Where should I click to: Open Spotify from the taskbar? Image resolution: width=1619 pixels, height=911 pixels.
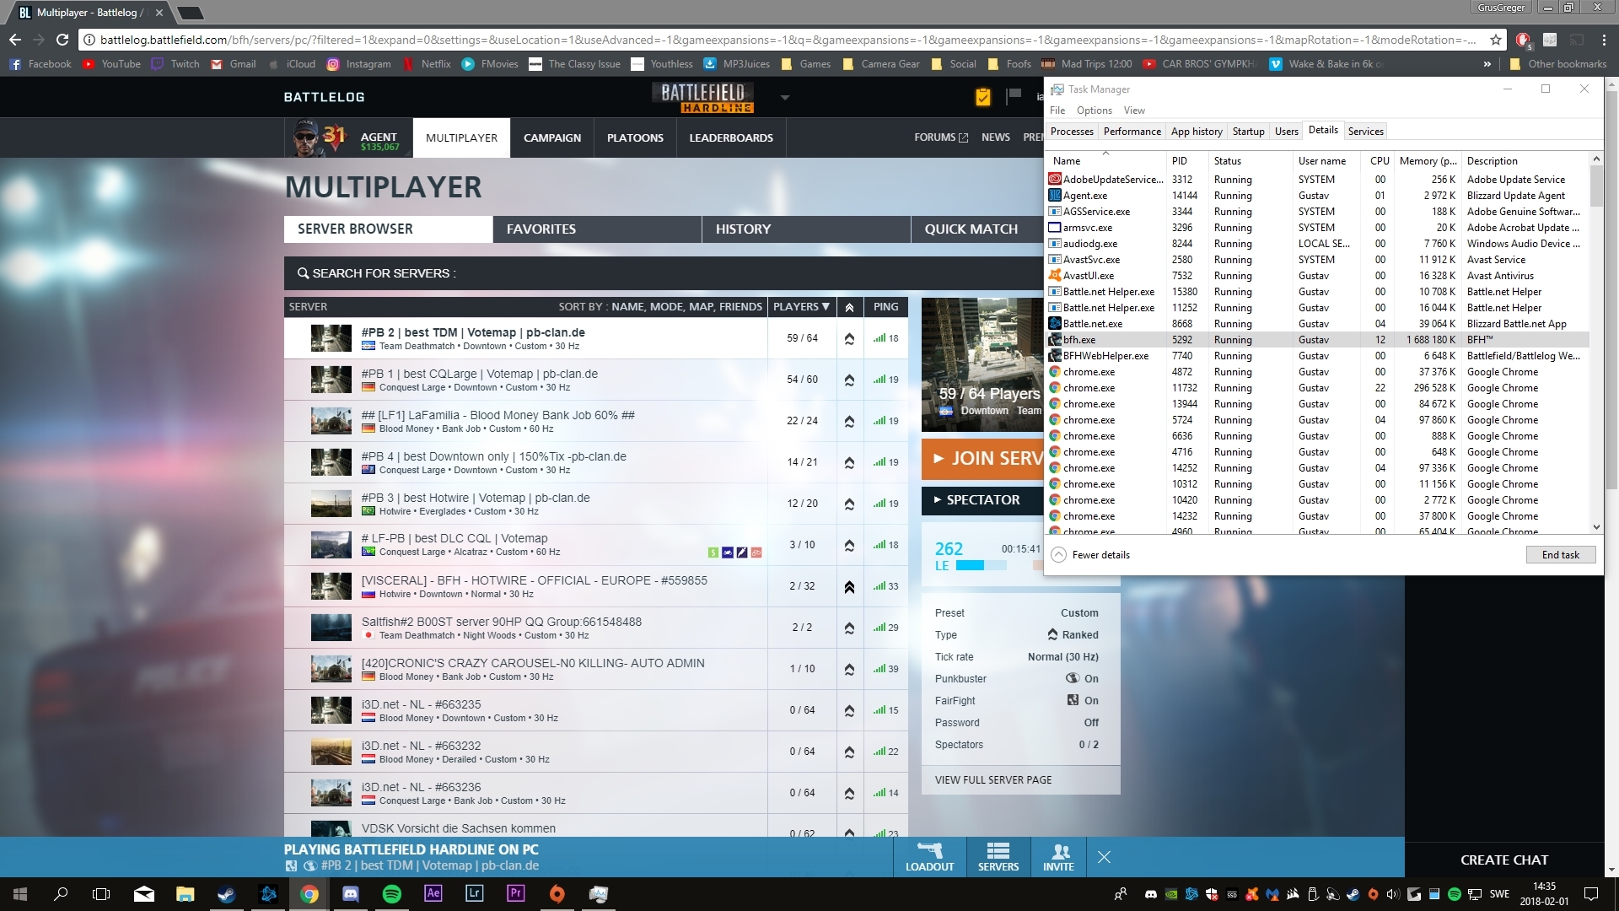[392, 894]
